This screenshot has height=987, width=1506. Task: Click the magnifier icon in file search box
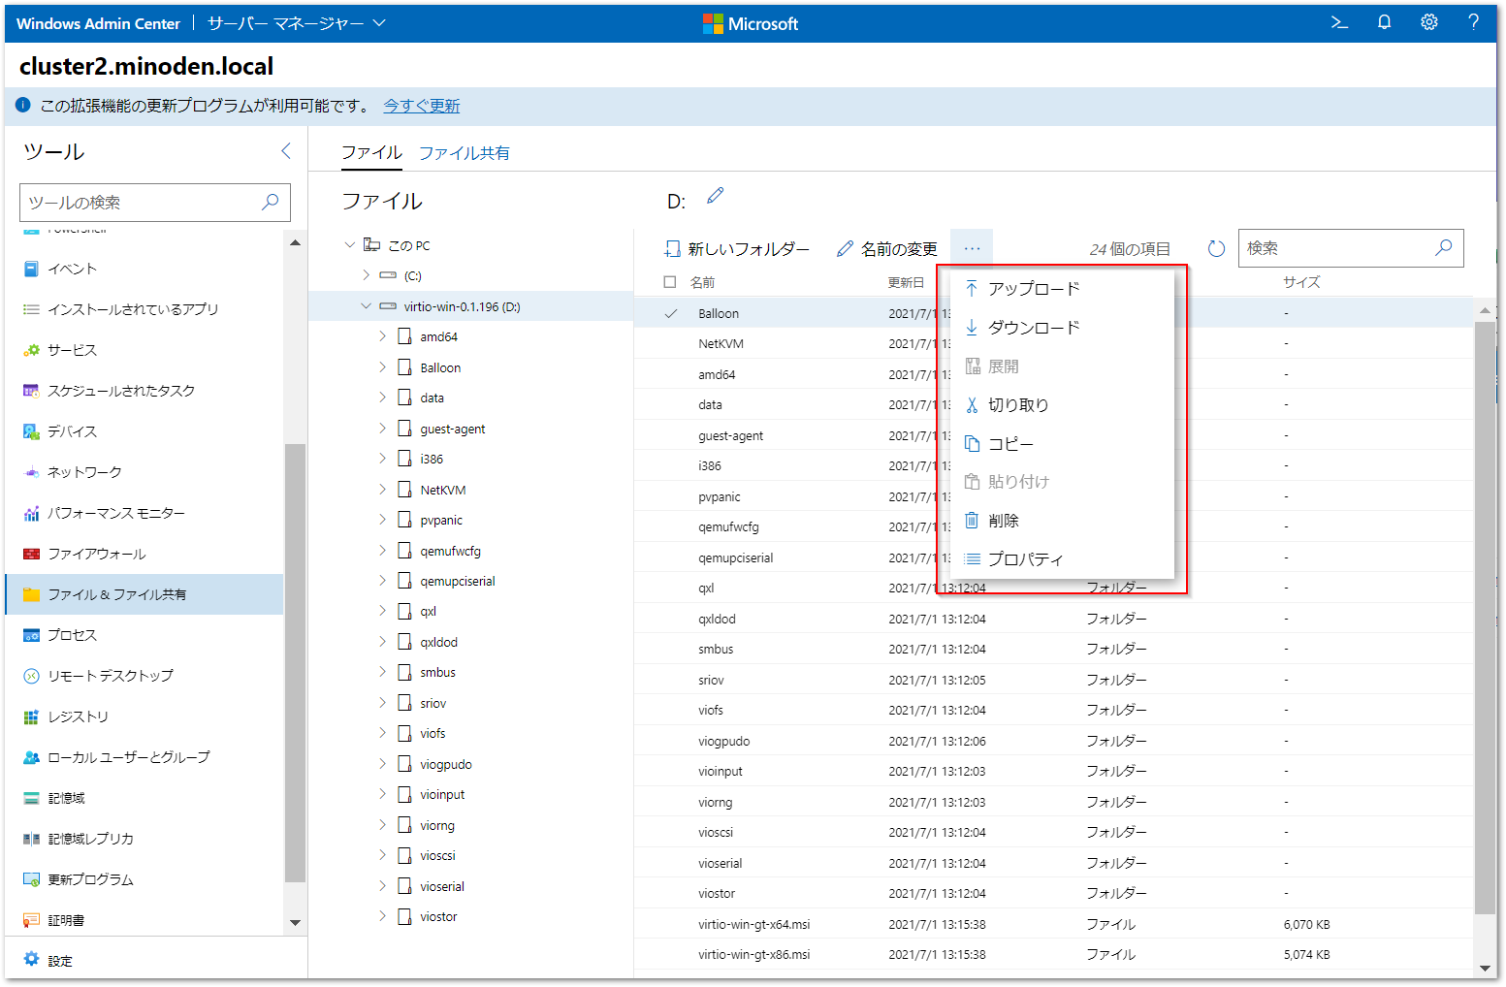pos(1444,248)
